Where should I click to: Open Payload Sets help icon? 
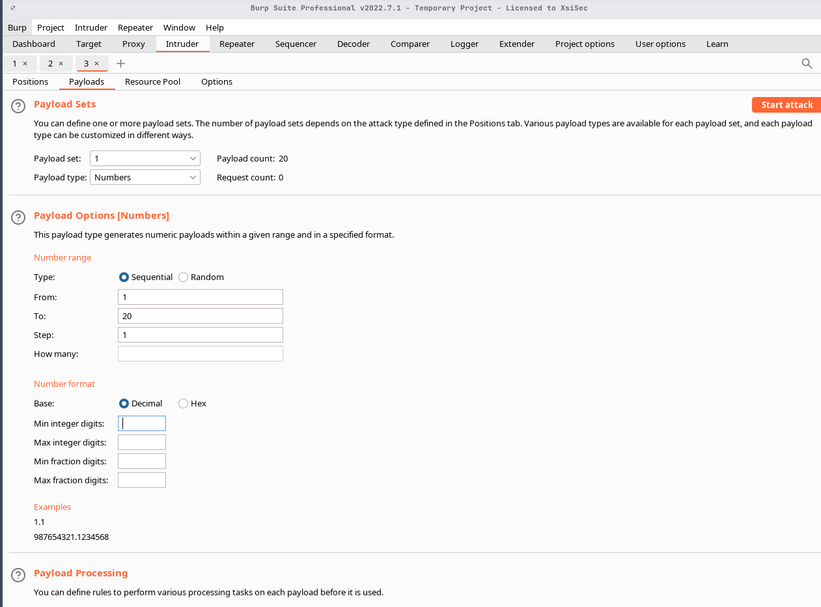18,106
